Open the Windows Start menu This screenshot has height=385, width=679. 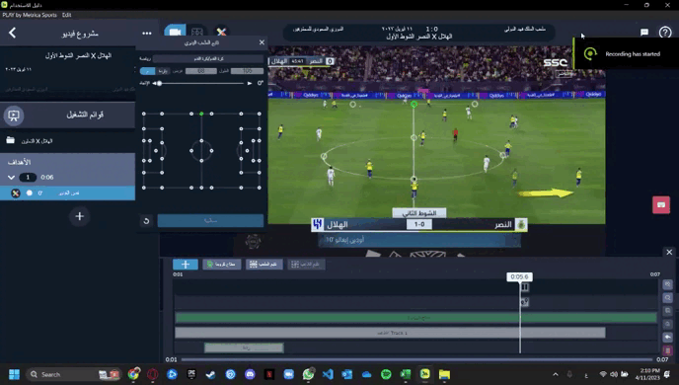click(x=14, y=374)
